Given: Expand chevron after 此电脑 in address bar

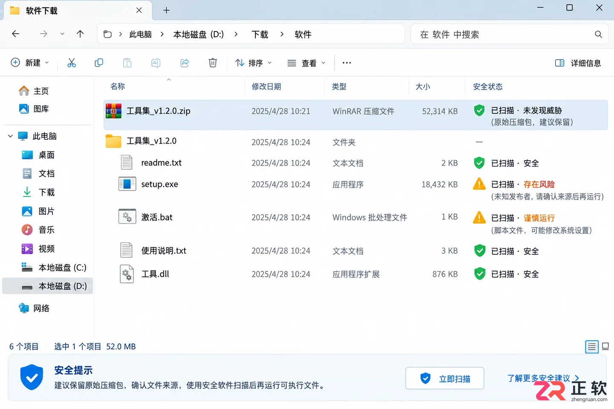Looking at the screenshot, I should (162, 34).
